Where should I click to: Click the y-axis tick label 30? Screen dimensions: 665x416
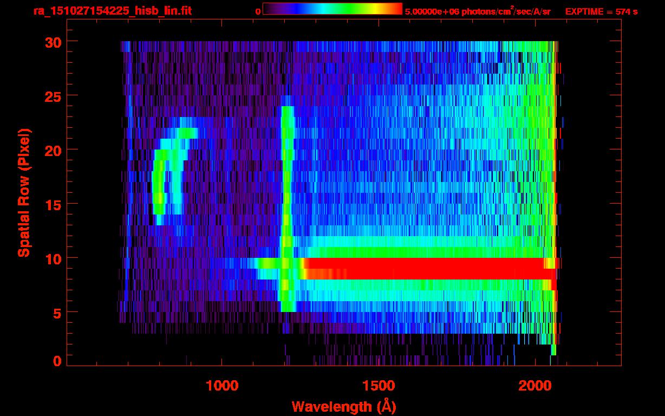coord(53,42)
